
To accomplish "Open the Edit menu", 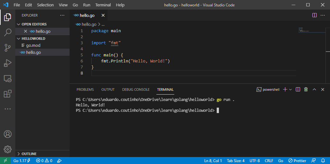I will pyautogui.click(x=28, y=5).
